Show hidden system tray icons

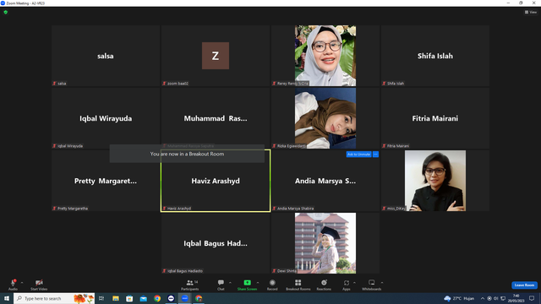click(x=483, y=298)
